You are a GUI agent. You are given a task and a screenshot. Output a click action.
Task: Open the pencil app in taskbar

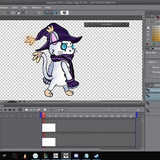[25, 156]
